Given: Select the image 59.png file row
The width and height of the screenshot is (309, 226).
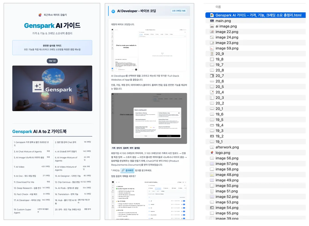Looking at the screenshot, I should [227, 48].
